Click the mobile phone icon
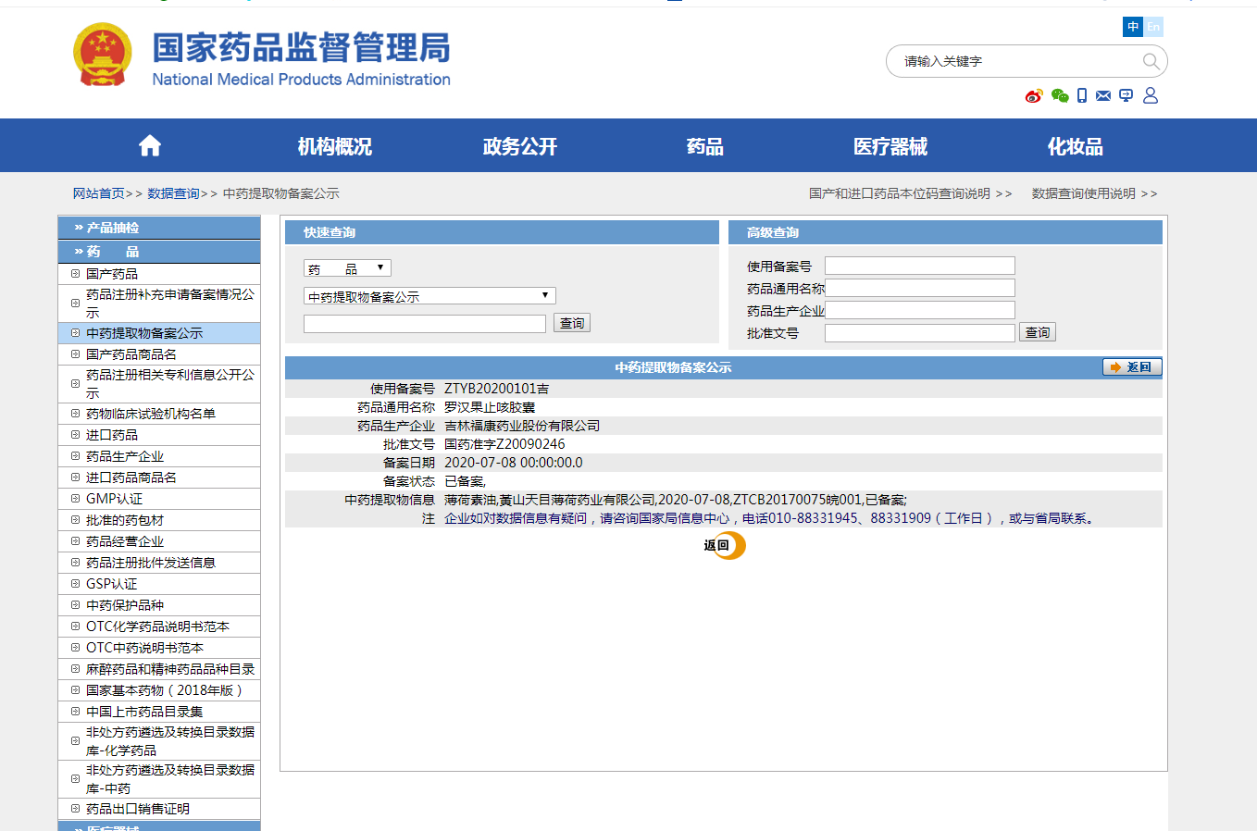Image resolution: width=1257 pixels, height=831 pixels. point(1082,96)
